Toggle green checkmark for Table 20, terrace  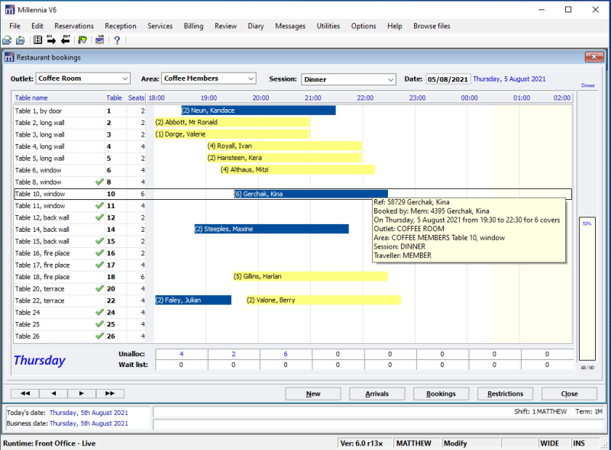click(99, 288)
